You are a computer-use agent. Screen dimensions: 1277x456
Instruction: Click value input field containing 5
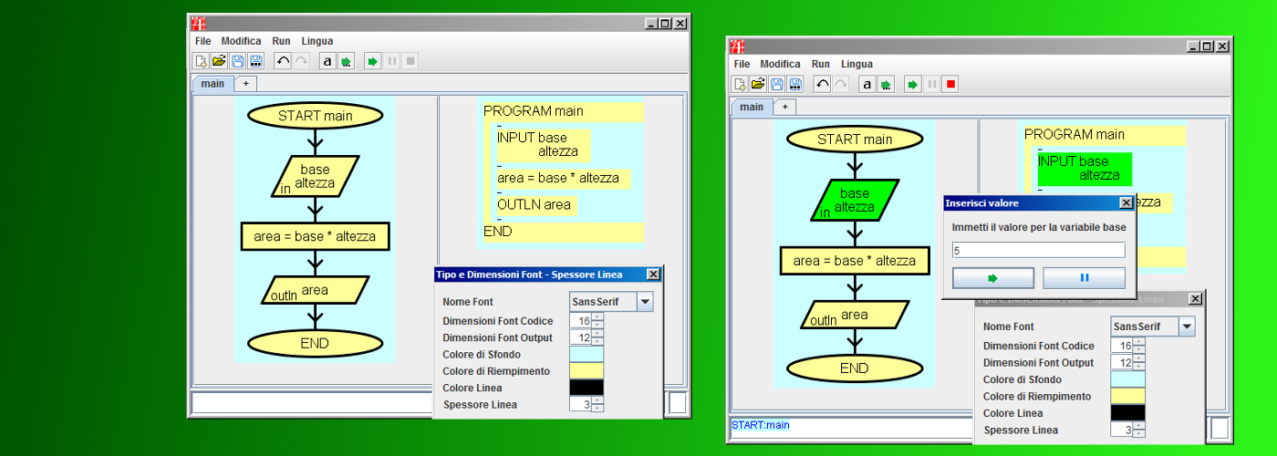pos(1038,250)
